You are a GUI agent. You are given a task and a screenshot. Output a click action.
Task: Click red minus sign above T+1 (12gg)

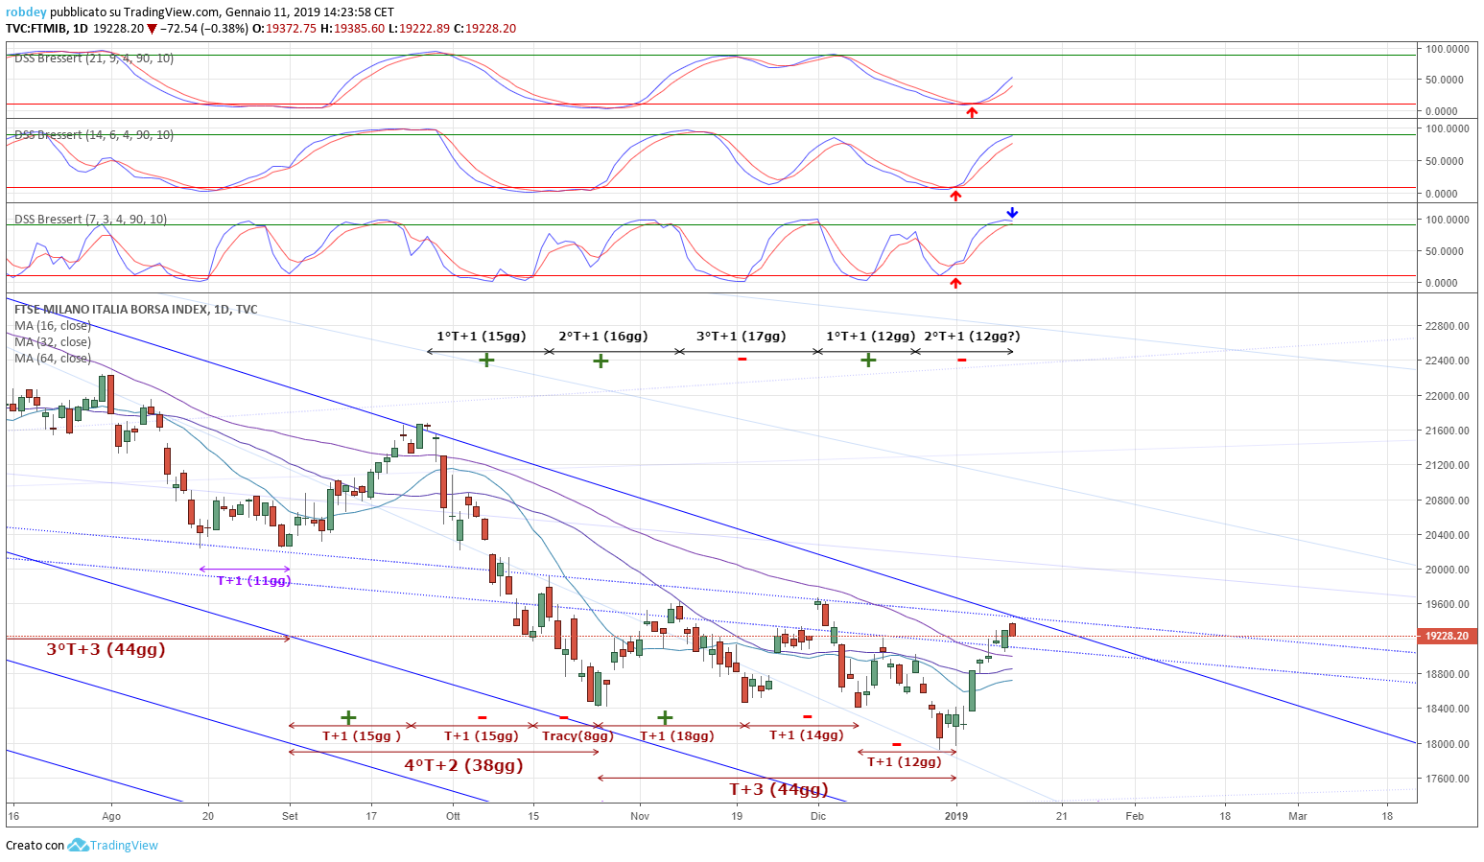[897, 744]
